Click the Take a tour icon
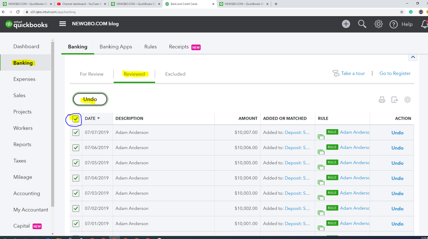The width and height of the screenshot is (428, 239). (336, 73)
